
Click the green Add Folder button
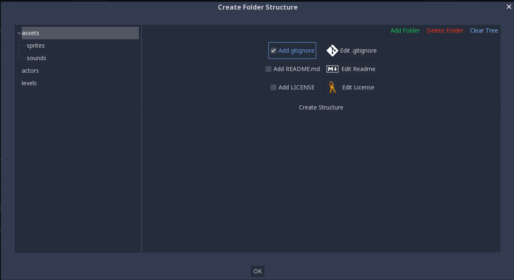[x=405, y=31]
